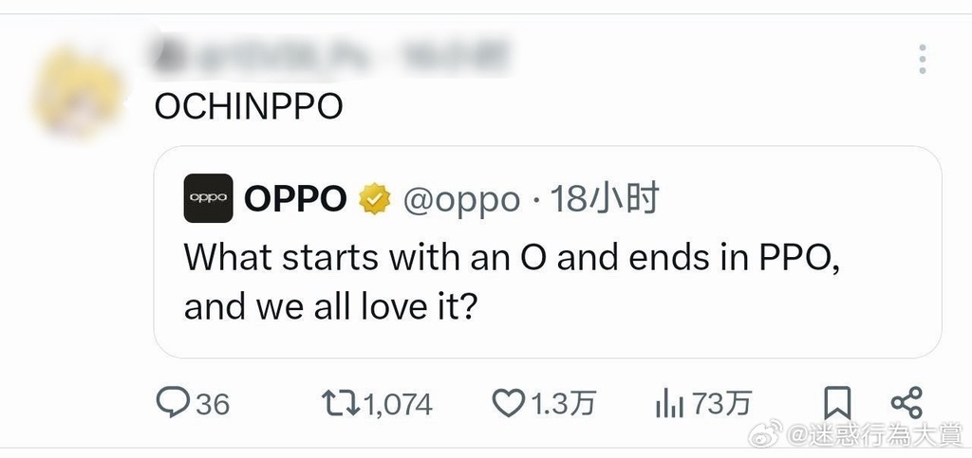
Task: Click the OPPO square logo avatar
Action: 208,198
